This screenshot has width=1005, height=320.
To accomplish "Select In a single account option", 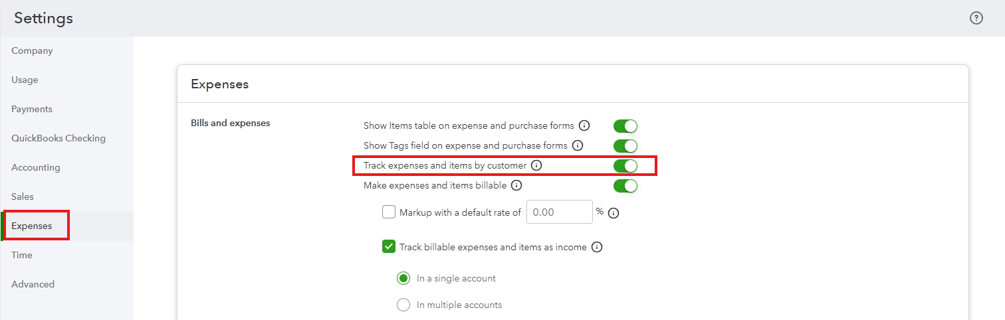I will (x=403, y=279).
